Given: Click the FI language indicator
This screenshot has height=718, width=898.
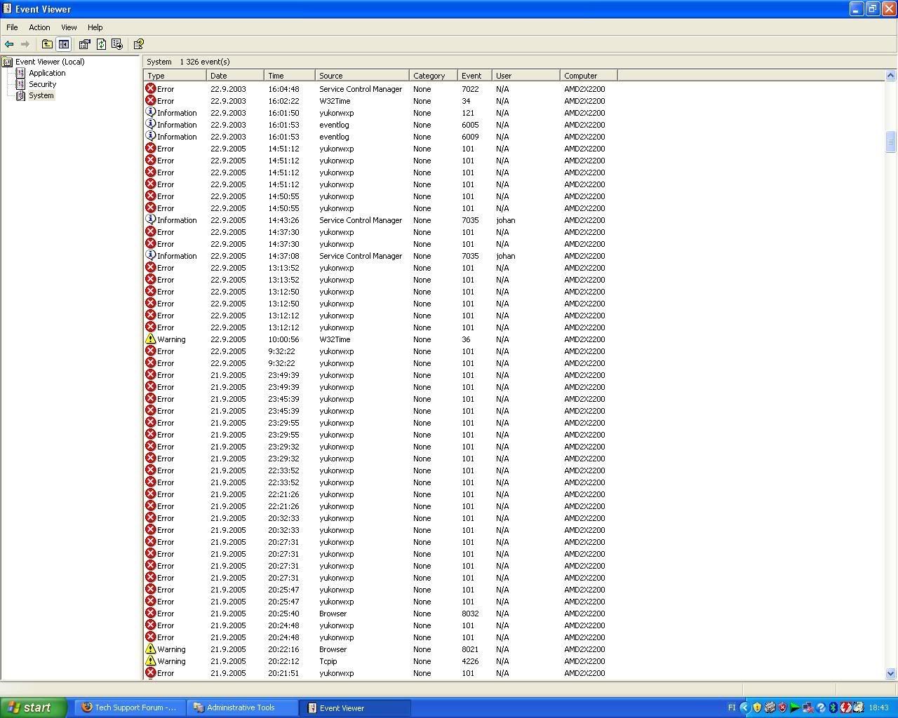Looking at the screenshot, I should pos(732,707).
